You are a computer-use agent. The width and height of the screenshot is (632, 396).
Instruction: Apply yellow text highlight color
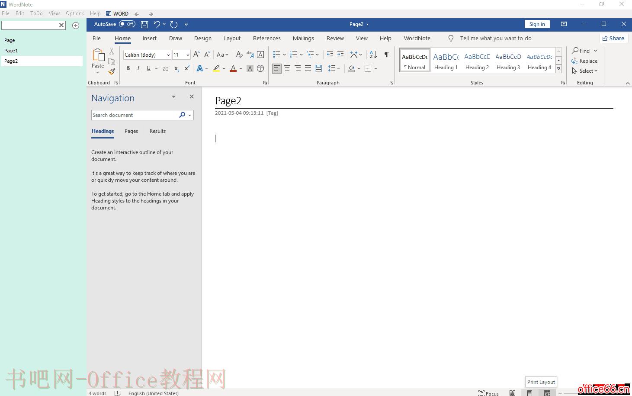click(216, 68)
